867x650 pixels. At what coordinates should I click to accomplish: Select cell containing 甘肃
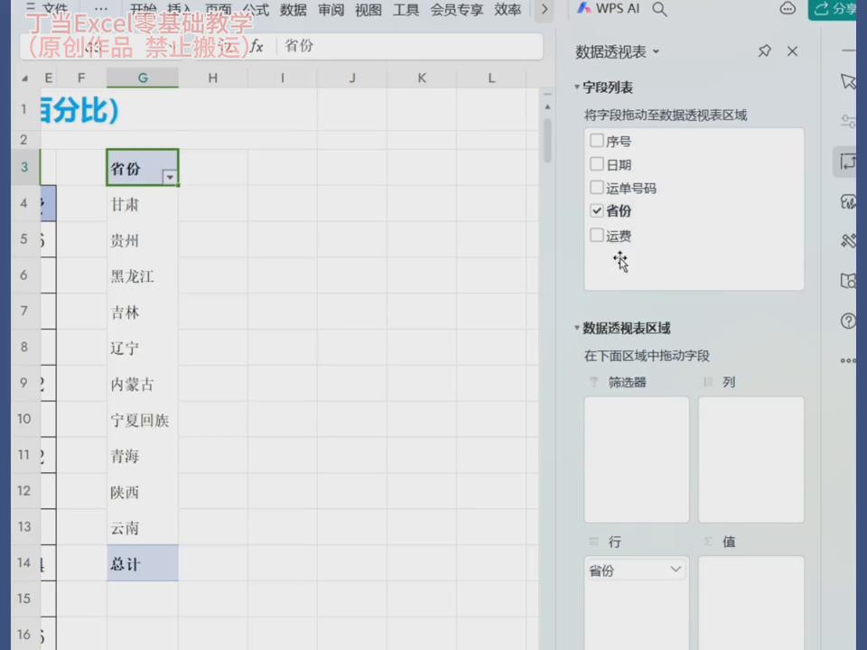point(143,205)
